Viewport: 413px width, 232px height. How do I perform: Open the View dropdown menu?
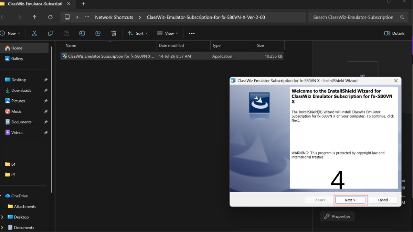click(168, 33)
